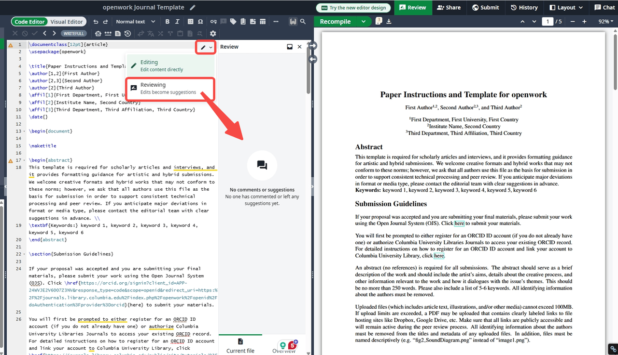Rename project using the pencil icon by title

coord(193,8)
